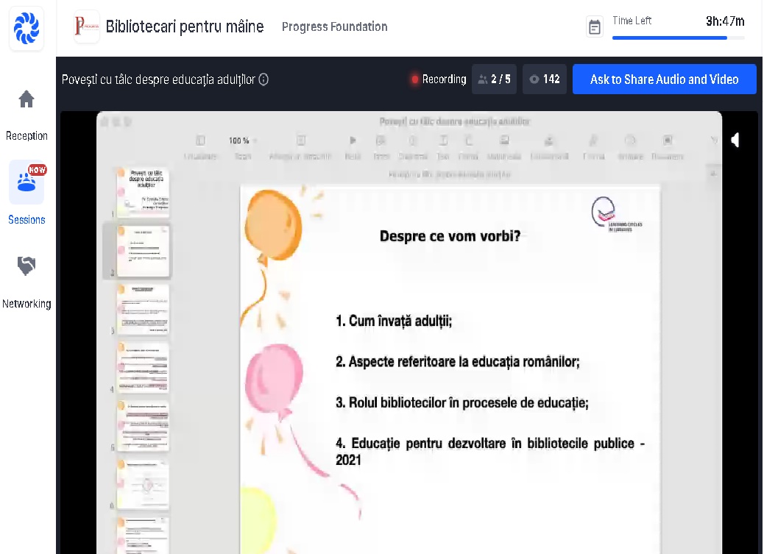
Task: Open the Reception home icon
Action: [26, 99]
